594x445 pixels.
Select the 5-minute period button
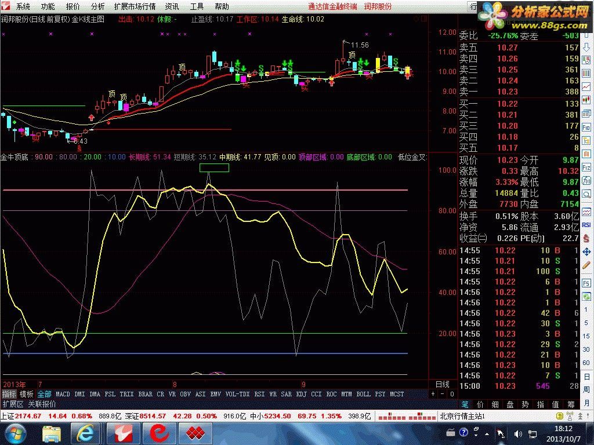586,322
